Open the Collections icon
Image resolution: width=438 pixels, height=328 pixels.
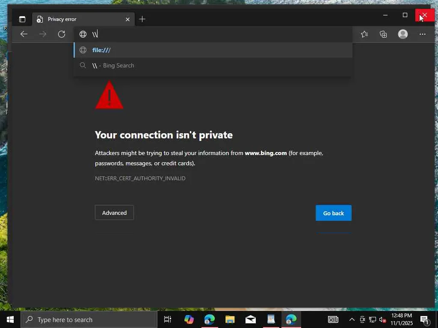(x=383, y=34)
